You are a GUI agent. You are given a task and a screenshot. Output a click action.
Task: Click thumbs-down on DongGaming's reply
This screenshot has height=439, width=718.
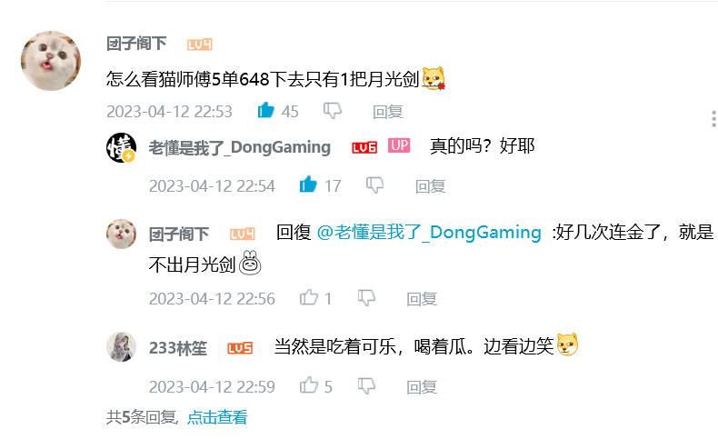point(374,185)
